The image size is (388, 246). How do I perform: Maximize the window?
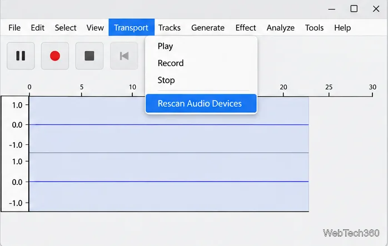(354, 9)
